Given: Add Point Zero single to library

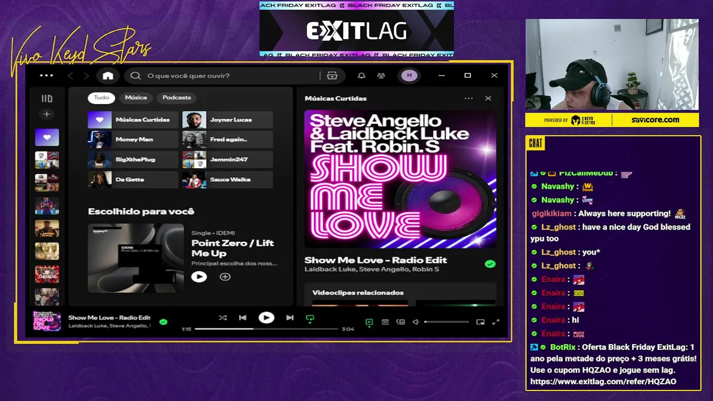Looking at the screenshot, I should (x=225, y=277).
